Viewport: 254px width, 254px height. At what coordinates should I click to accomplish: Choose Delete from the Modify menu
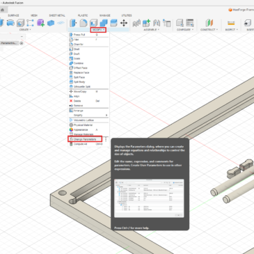[x=88, y=101]
